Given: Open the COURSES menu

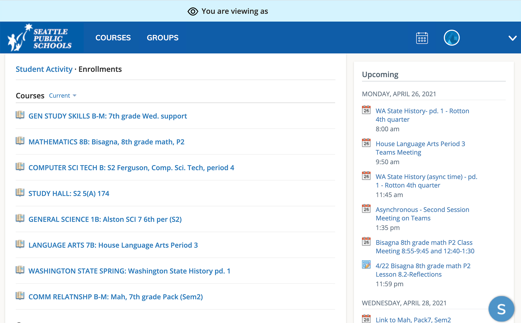Looking at the screenshot, I should pyautogui.click(x=113, y=38).
